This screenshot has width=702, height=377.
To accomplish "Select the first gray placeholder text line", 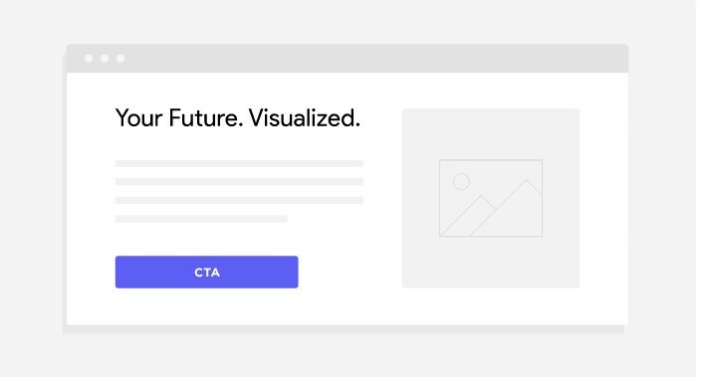I will 239,163.
